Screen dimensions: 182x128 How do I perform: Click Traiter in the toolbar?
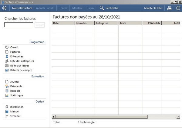pyautogui.click(x=63, y=8)
